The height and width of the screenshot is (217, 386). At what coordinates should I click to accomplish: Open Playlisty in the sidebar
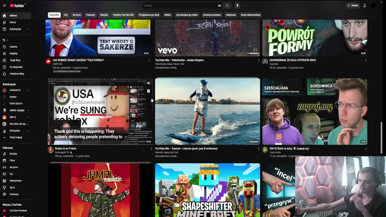16,54
